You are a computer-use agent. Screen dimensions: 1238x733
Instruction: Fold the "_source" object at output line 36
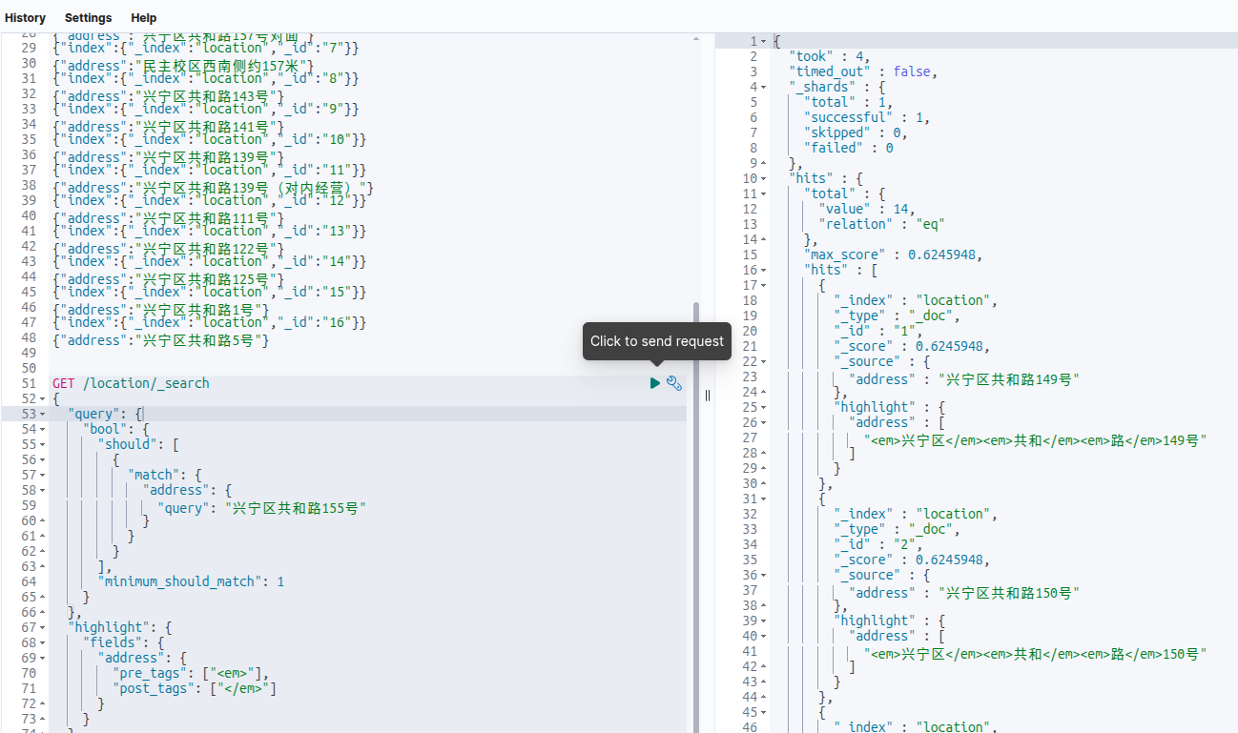click(763, 575)
